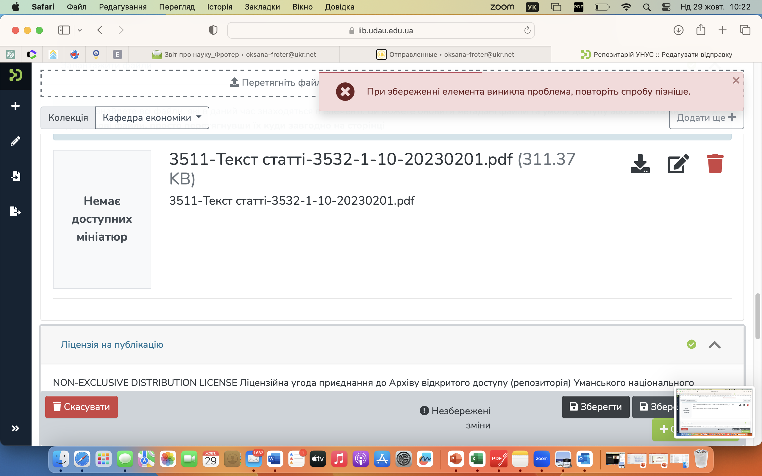Switch to Звіт про науку_Фротер tab

coord(234,54)
